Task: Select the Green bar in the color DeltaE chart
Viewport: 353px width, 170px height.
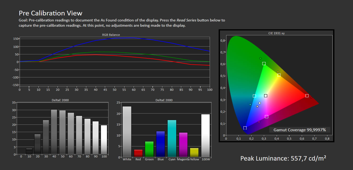Action: tap(149, 149)
